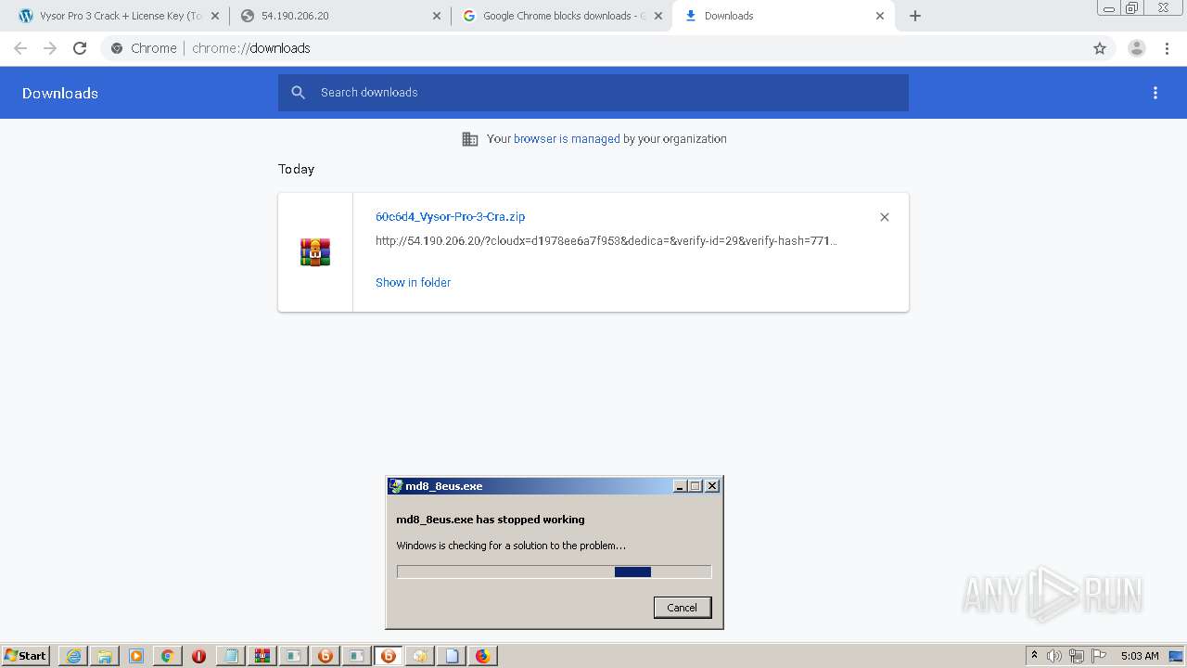The height and width of the screenshot is (668, 1187).
Task: Click Show in folder
Action: click(x=413, y=283)
